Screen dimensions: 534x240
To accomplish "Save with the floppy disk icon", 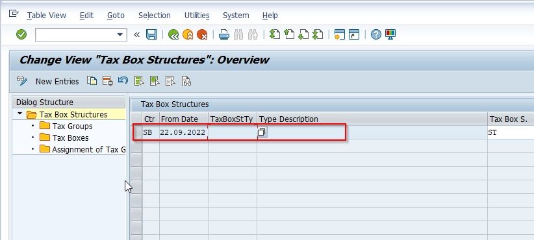I will pyautogui.click(x=151, y=34).
